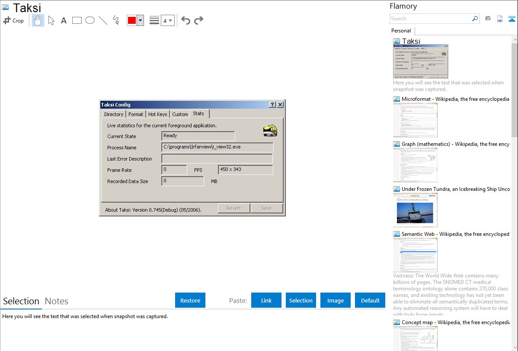Click the Graph (mathematics) title link
This screenshot has height=351, width=518.
coord(456,144)
